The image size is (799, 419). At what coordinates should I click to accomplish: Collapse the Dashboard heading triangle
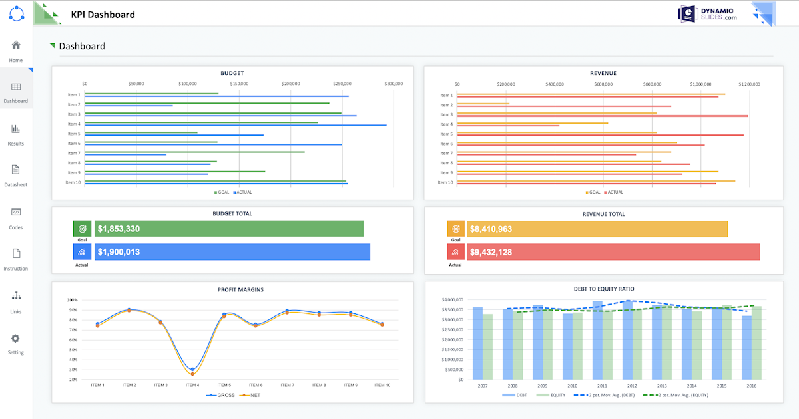pos(53,45)
